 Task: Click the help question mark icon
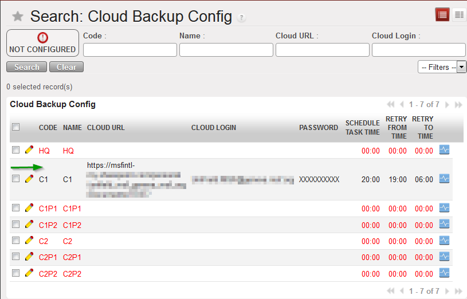(242, 18)
